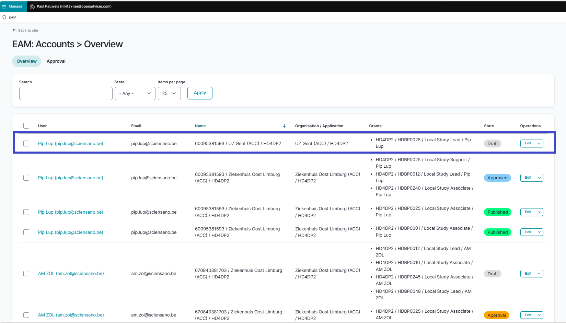The height and width of the screenshot is (323, 566).
Task: Open the Items per page dropdown
Action: coord(169,93)
